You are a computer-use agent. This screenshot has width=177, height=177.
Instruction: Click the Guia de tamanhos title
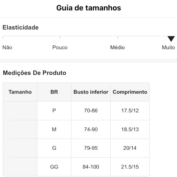[x=88, y=8]
